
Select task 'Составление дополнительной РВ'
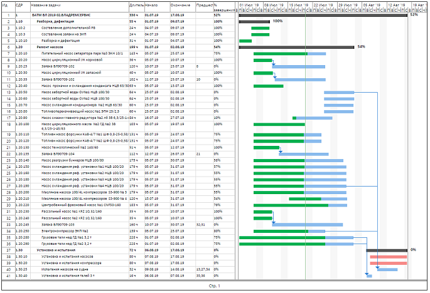tap(68, 28)
